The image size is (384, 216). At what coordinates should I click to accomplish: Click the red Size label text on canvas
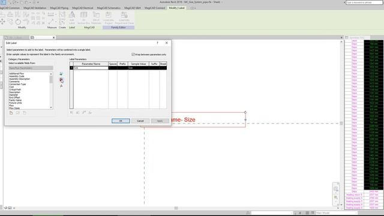coord(190,120)
